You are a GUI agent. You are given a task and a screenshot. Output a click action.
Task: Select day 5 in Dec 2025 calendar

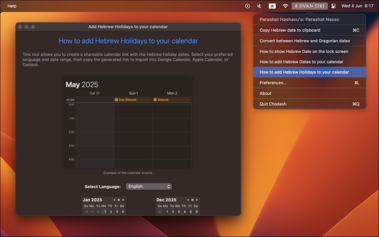(191, 212)
